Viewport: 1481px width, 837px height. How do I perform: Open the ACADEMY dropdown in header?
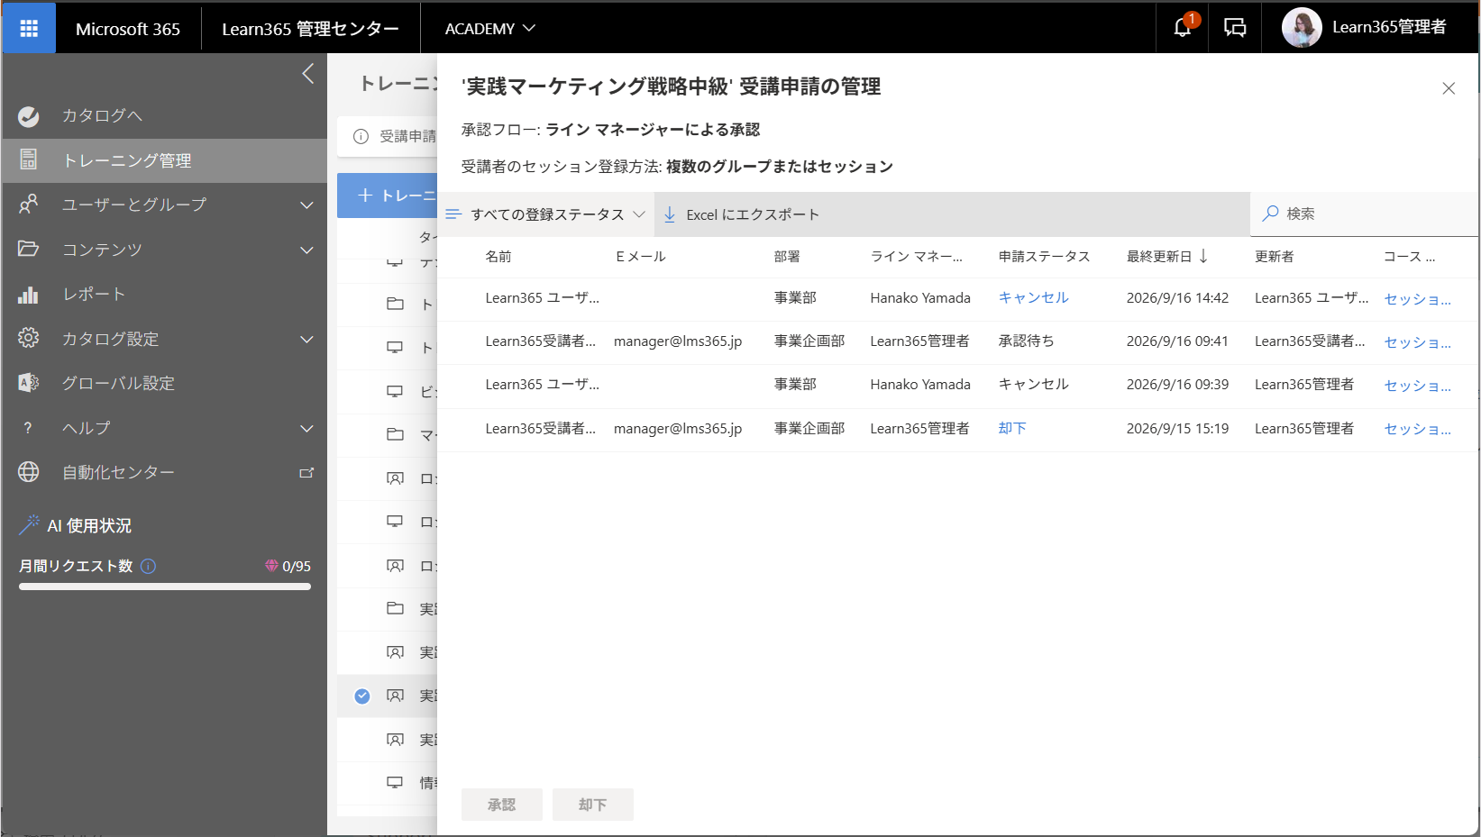point(490,29)
